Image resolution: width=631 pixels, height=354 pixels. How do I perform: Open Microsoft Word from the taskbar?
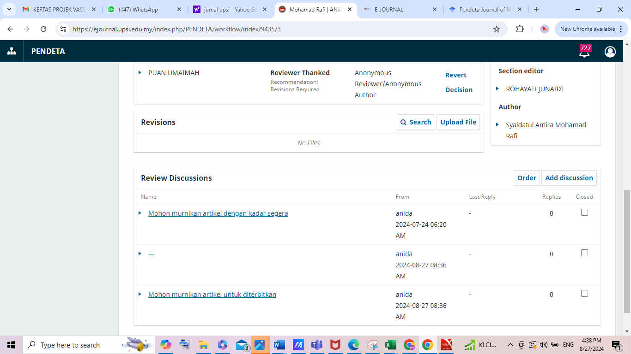point(279,345)
